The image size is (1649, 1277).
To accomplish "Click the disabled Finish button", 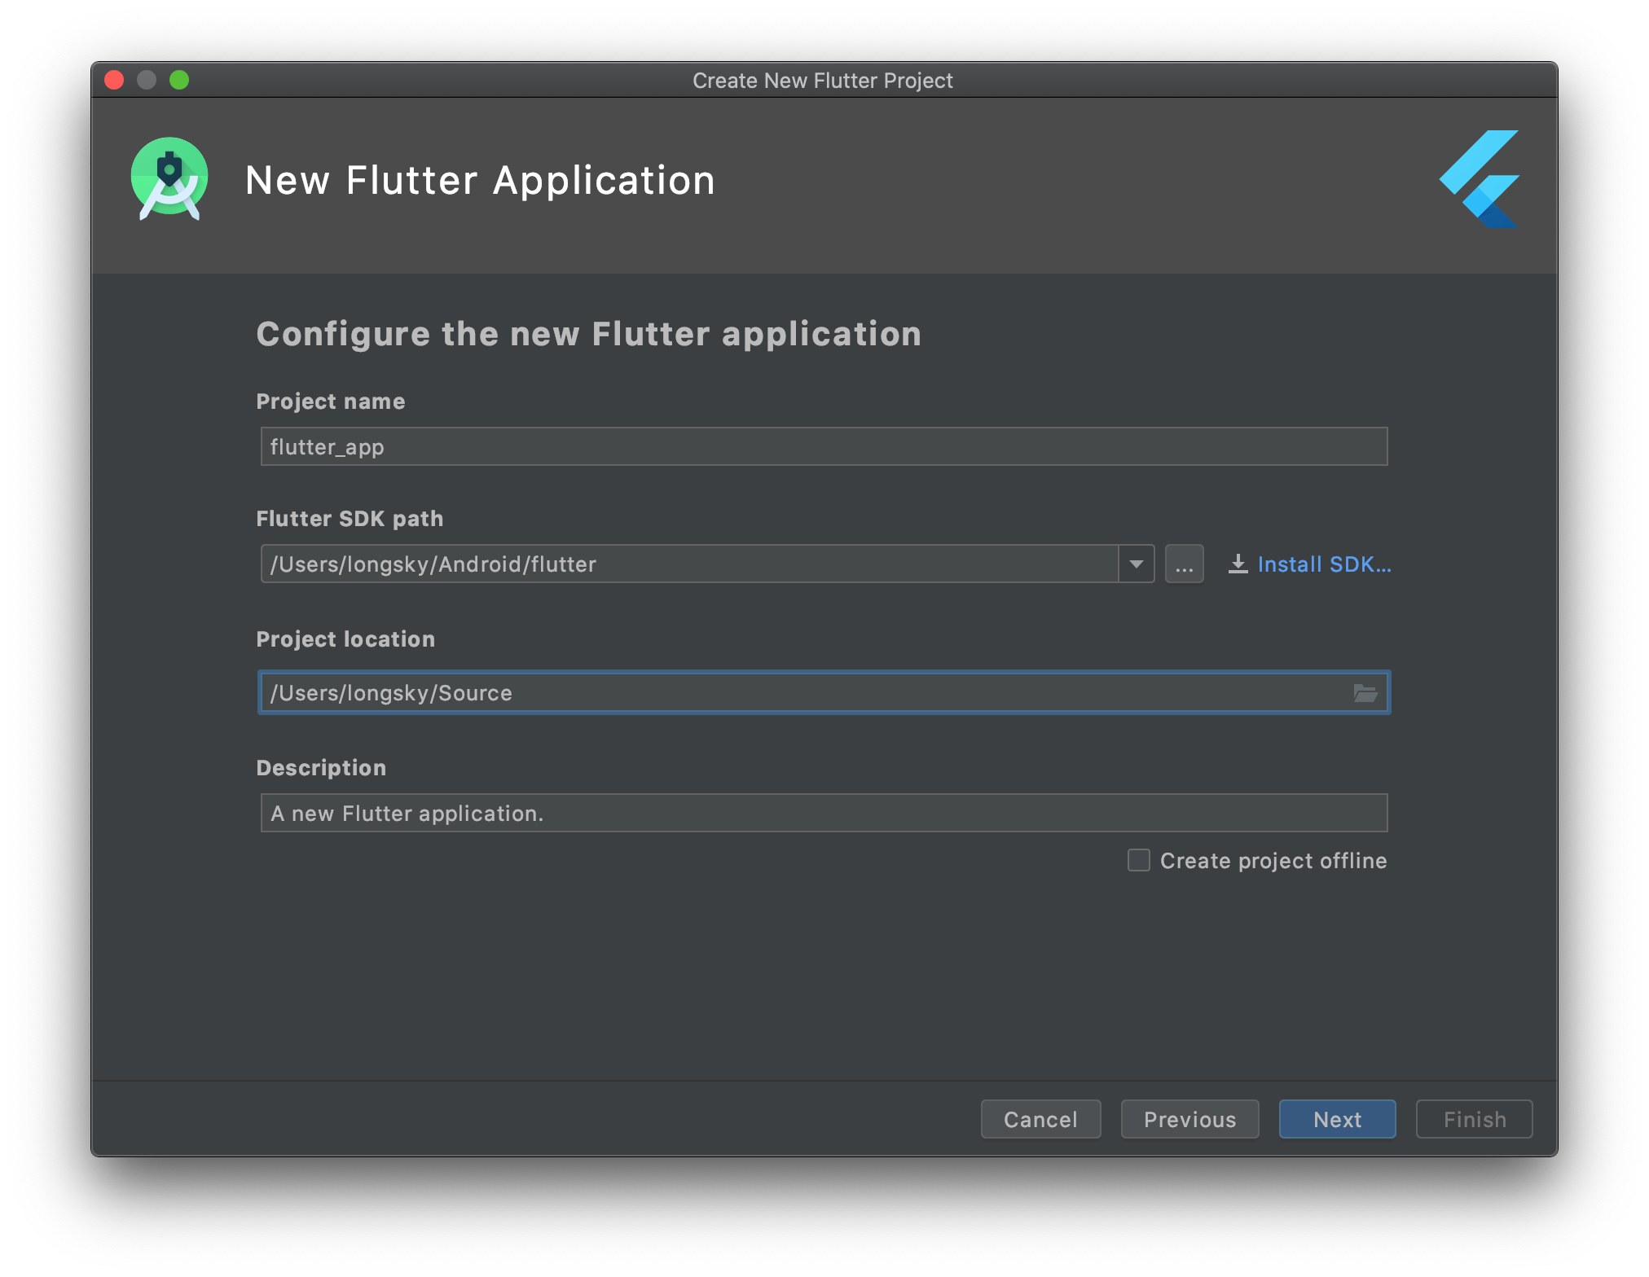I will coord(1474,1119).
